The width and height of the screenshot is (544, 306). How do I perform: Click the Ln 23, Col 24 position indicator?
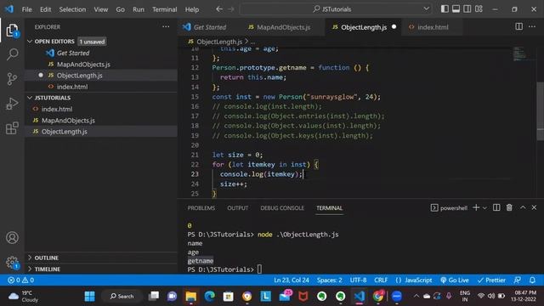click(292, 280)
